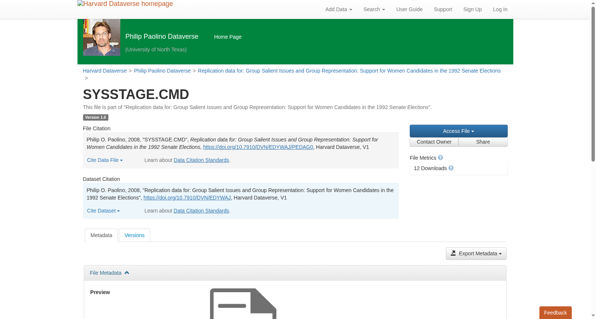Click the "(University of North Texas)" text
The image size is (596, 319).
156,50
